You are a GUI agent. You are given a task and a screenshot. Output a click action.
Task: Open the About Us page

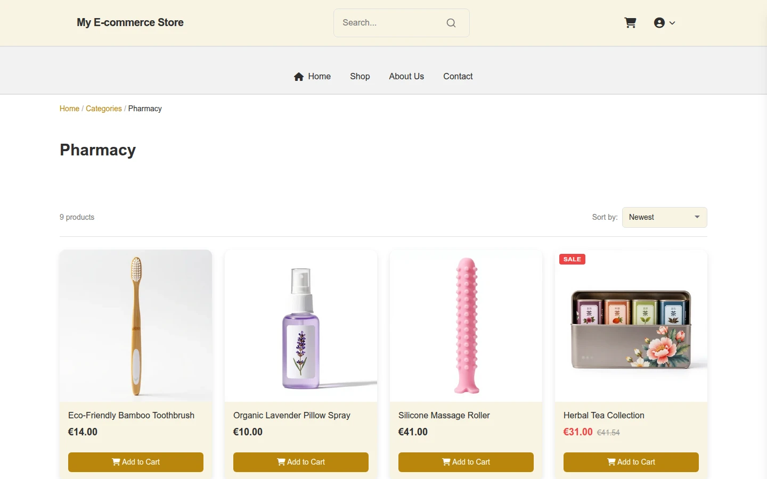[406, 76]
